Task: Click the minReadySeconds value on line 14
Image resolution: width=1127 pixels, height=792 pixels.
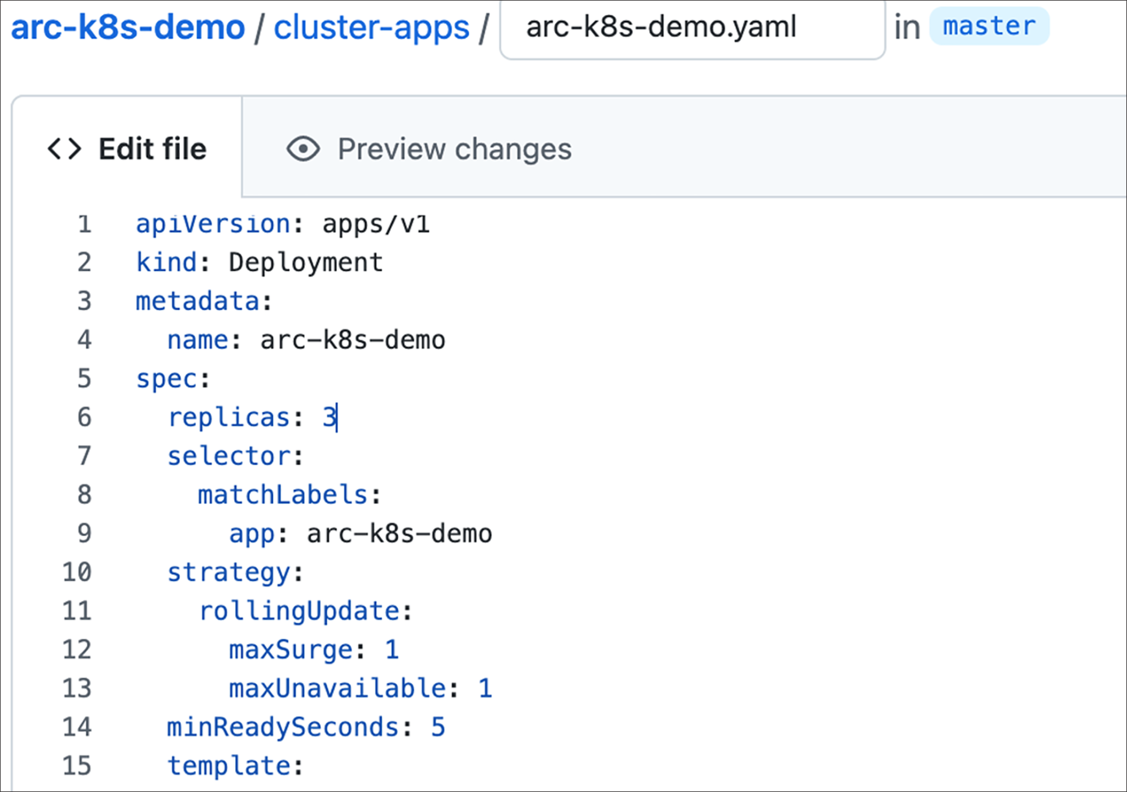Action: tap(436, 727)
